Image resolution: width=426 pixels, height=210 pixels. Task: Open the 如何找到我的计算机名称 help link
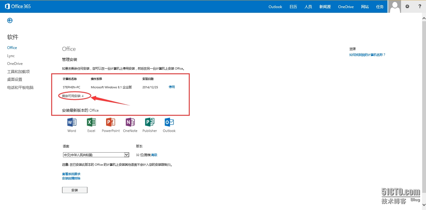pyautogui.click(x=367, y=55)
